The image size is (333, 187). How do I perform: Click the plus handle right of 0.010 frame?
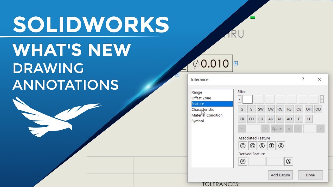[236, 63]
